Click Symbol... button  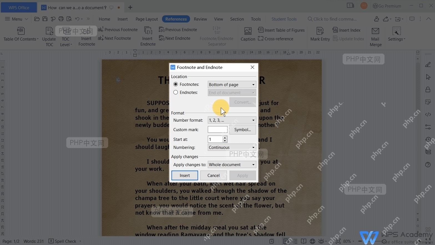click(x=242, y=129)
